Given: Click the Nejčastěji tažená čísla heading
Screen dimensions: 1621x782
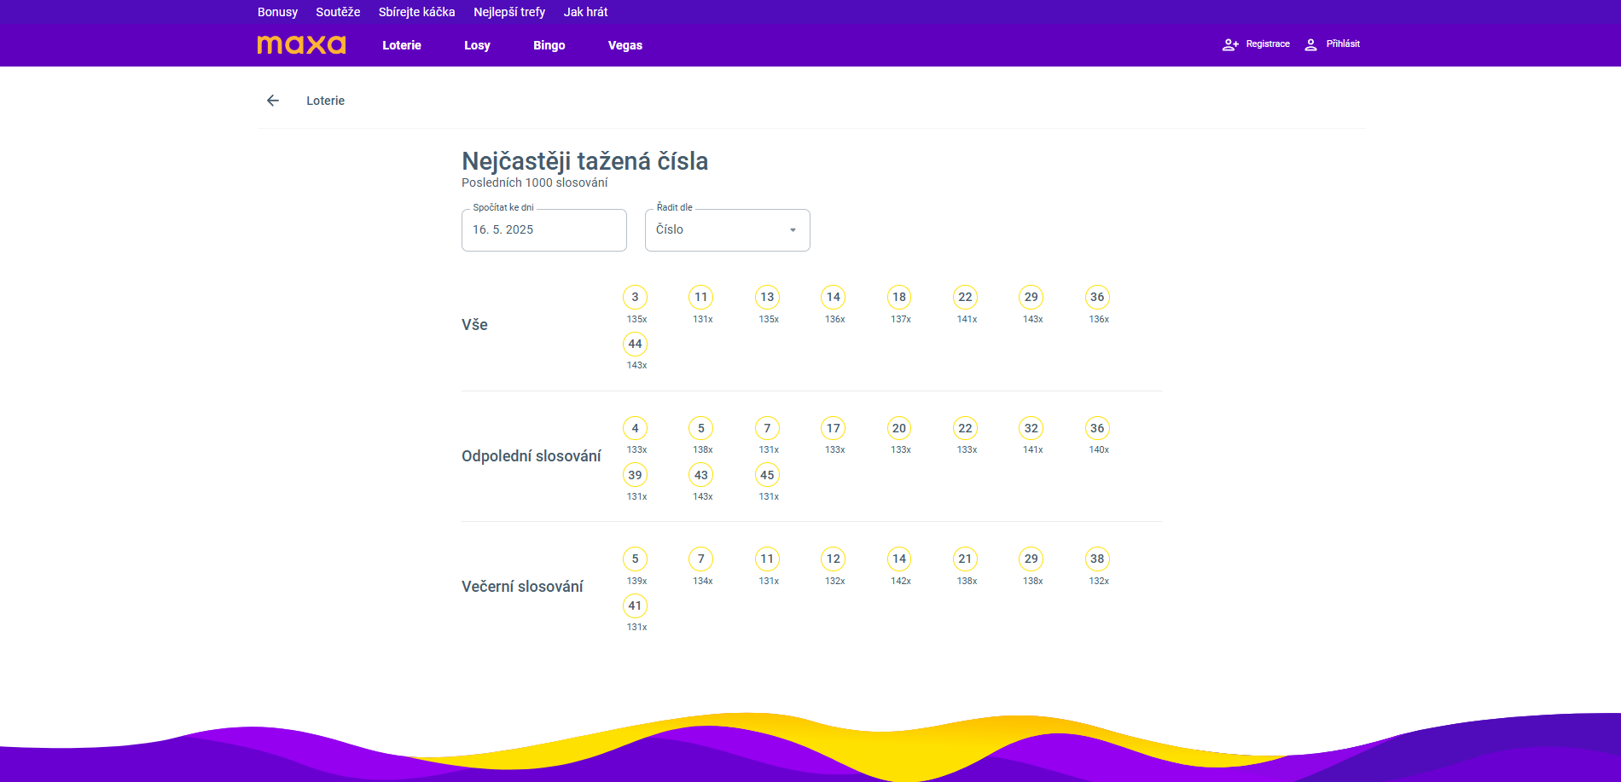Looking at the screenshot, I should point(584,161).
